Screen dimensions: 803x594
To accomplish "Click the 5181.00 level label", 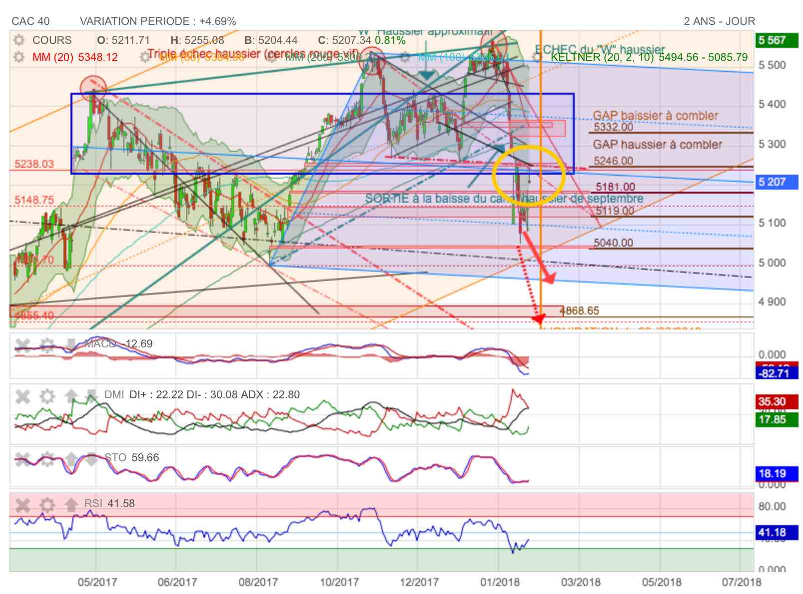I will click(x=615, y=187).
